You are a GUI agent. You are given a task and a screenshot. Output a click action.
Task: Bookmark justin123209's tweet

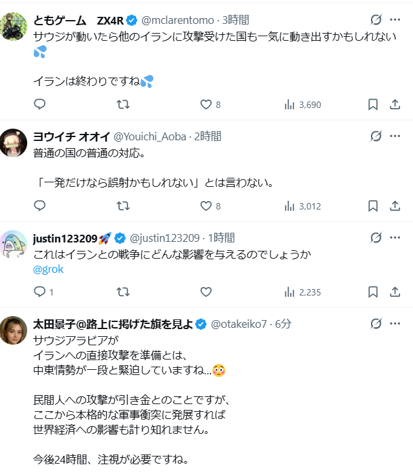[373, 292]
